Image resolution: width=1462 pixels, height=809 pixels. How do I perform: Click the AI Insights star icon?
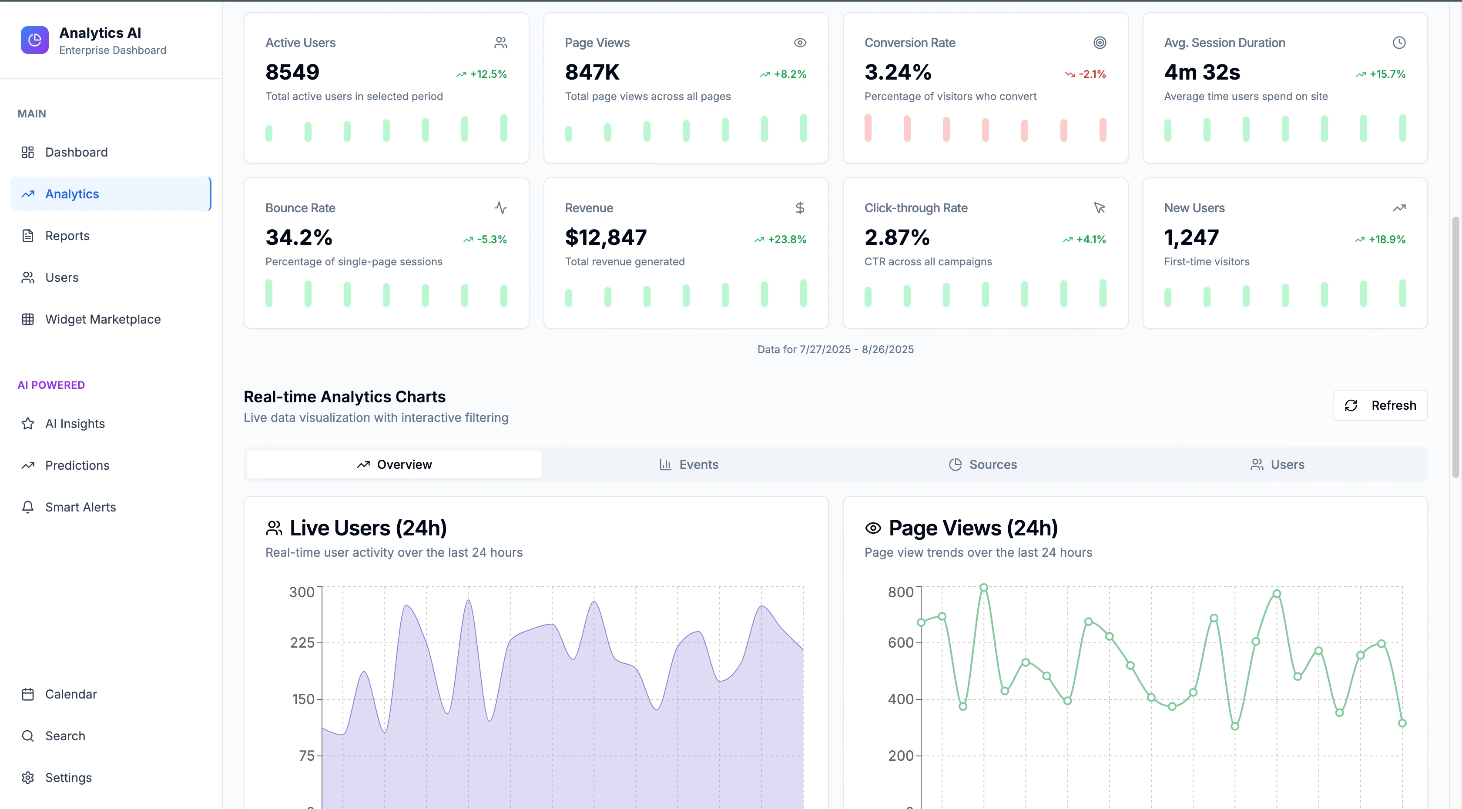tap(28, 423)
